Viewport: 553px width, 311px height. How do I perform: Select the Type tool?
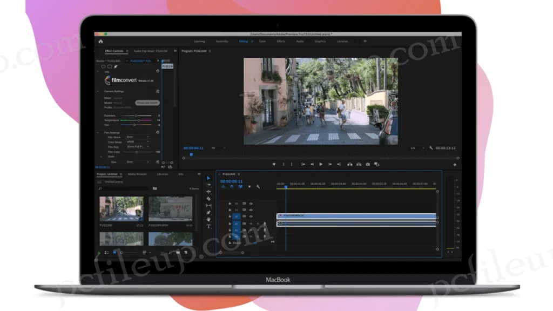[x=209, y=226]
